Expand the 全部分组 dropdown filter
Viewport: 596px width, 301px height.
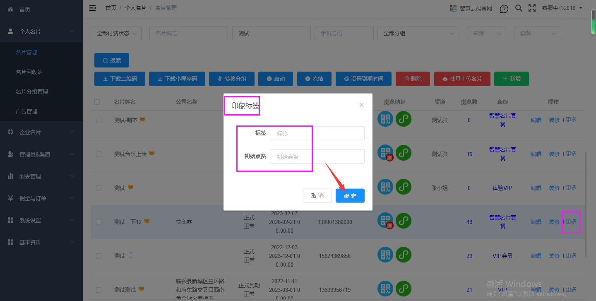point(418,33)
